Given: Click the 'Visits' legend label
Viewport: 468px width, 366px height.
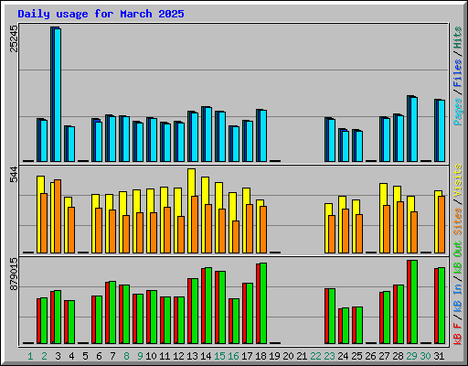Looking at the screenshot, I should click(x=458, y=180).
